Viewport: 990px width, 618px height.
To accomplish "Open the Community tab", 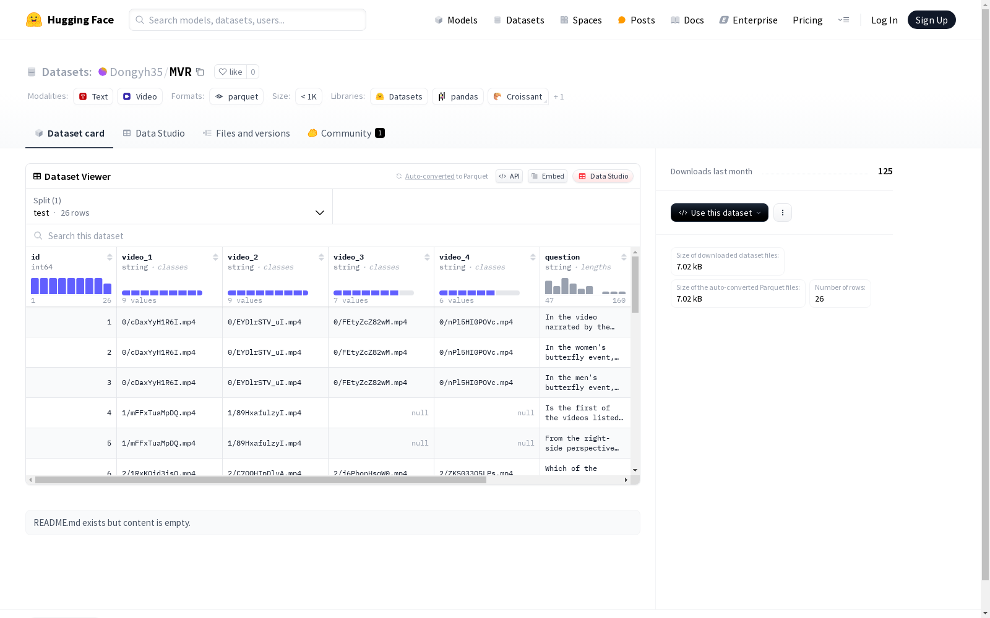I will click(x=346, y=133).
